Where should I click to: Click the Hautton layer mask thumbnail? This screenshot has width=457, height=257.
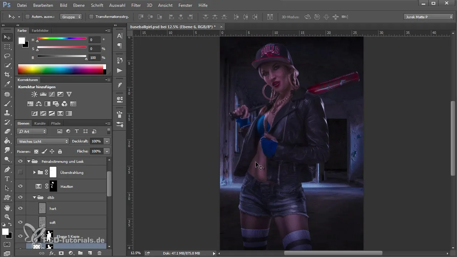53,186
